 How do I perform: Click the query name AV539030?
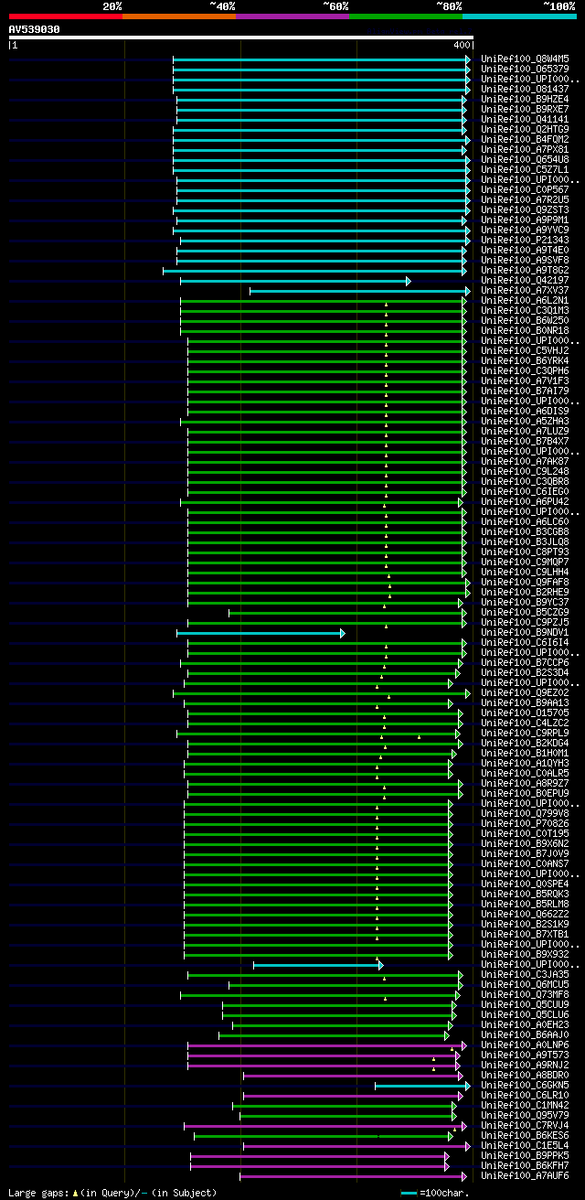tap(35, 29)
